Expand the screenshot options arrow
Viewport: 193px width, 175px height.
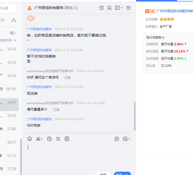[42, 139]
